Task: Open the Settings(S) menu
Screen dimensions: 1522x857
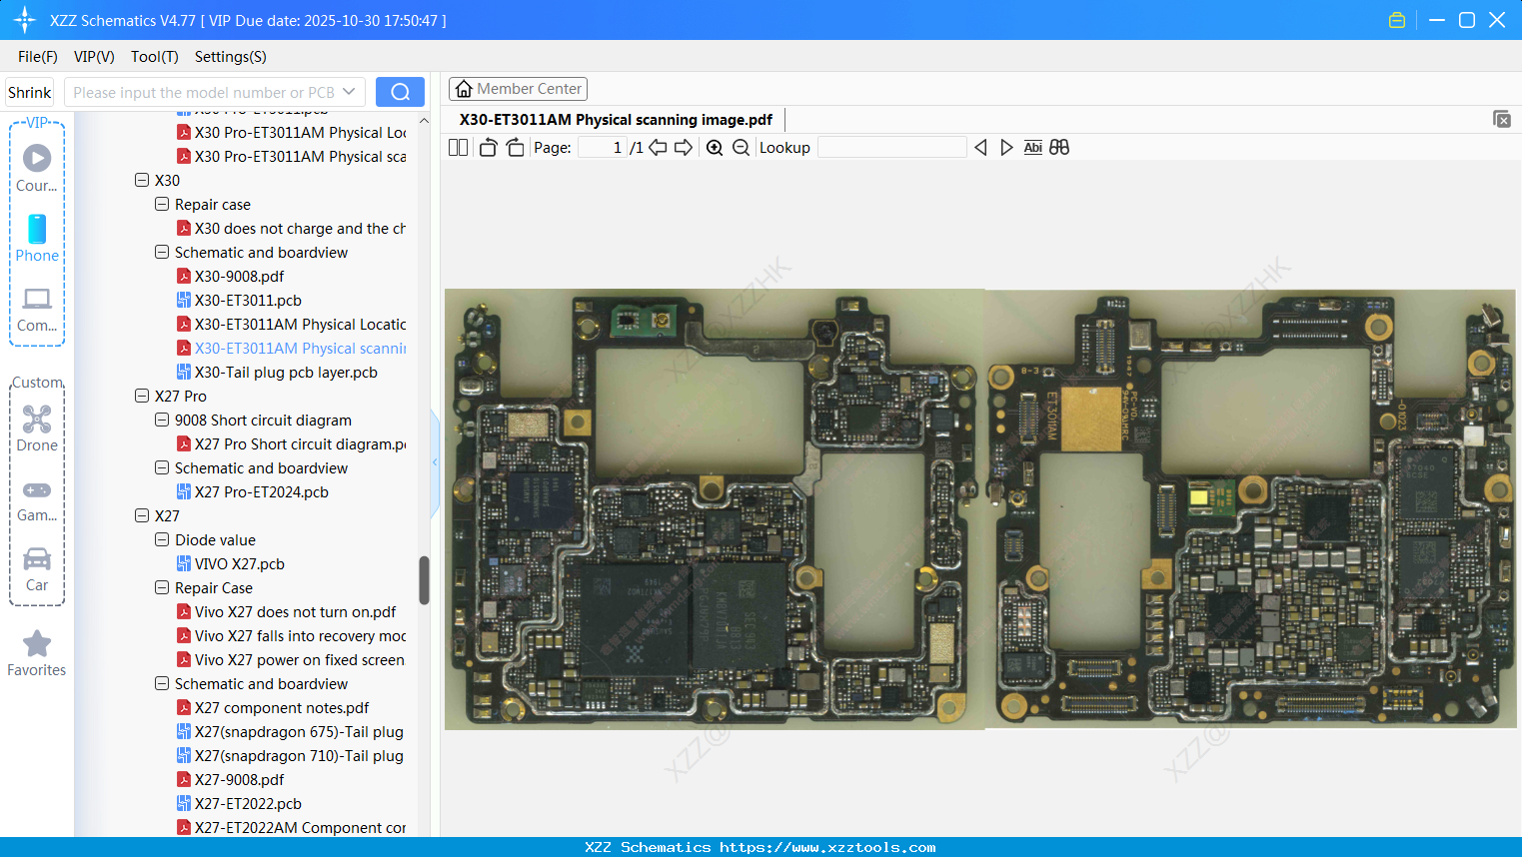Action: click(x=230, y=57)
